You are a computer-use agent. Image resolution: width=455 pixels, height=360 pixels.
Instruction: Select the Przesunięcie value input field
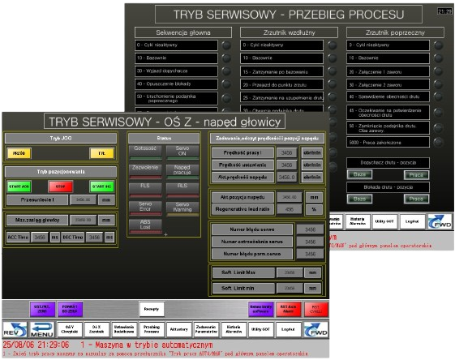(x=83, y=200)
